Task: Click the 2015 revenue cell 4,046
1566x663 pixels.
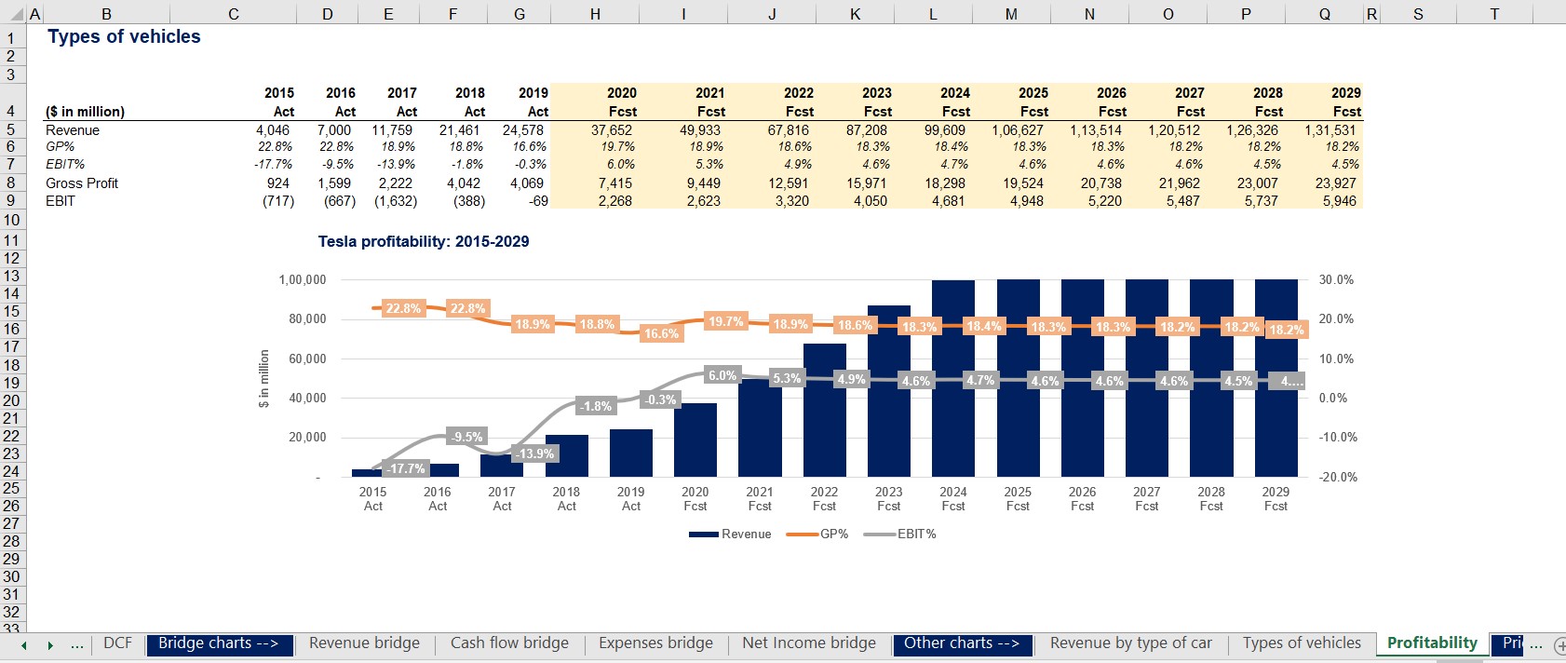Action: [x=273, y=130]
